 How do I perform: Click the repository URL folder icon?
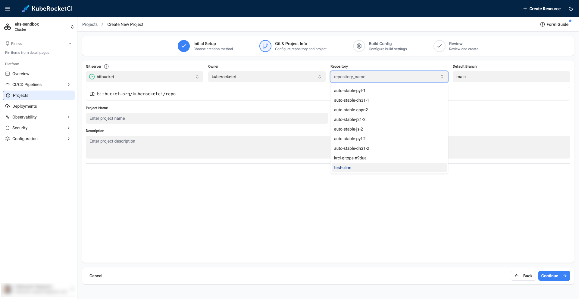[92, 94]
